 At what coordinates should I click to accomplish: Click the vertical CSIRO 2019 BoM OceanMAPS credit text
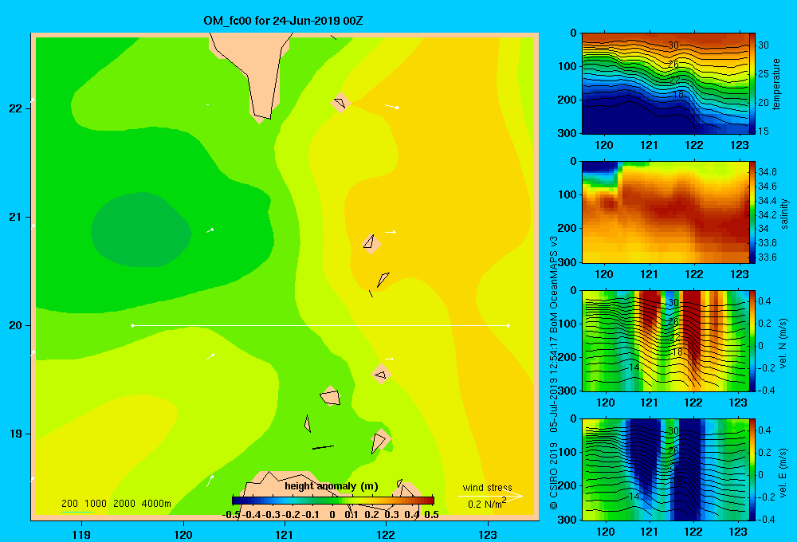(554, 373)
